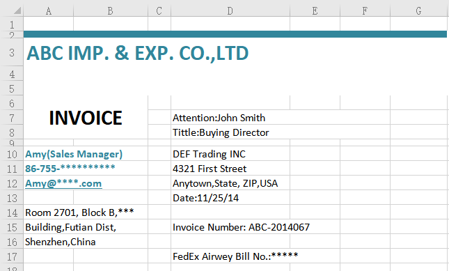Click the teal colored bar in row 2
449x271 pixels.
tap(235, 34)
